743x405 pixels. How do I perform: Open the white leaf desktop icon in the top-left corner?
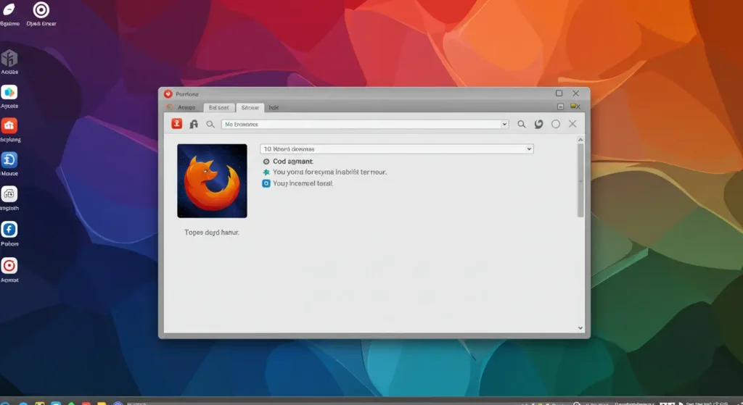click(9, 9)
